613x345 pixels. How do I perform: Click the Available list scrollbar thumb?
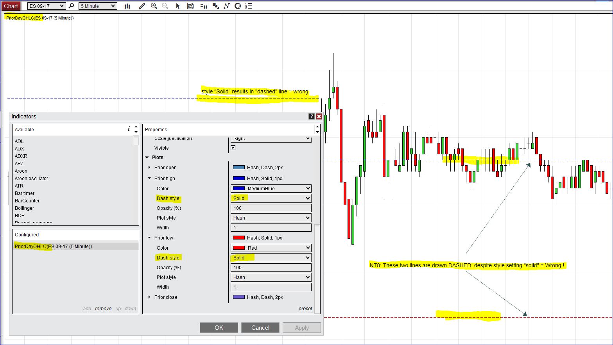[136, 141]
